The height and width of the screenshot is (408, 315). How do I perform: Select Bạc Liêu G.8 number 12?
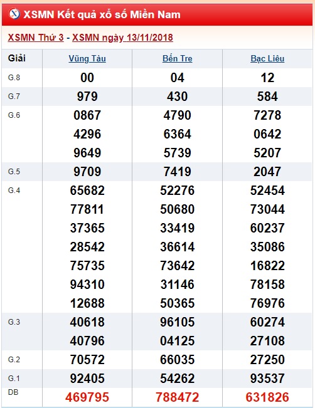point(267,78)
